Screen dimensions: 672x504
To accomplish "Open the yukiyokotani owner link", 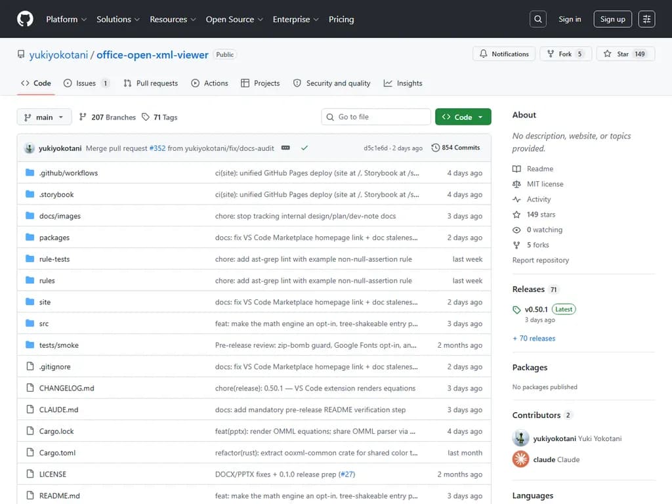I will 58,55.
